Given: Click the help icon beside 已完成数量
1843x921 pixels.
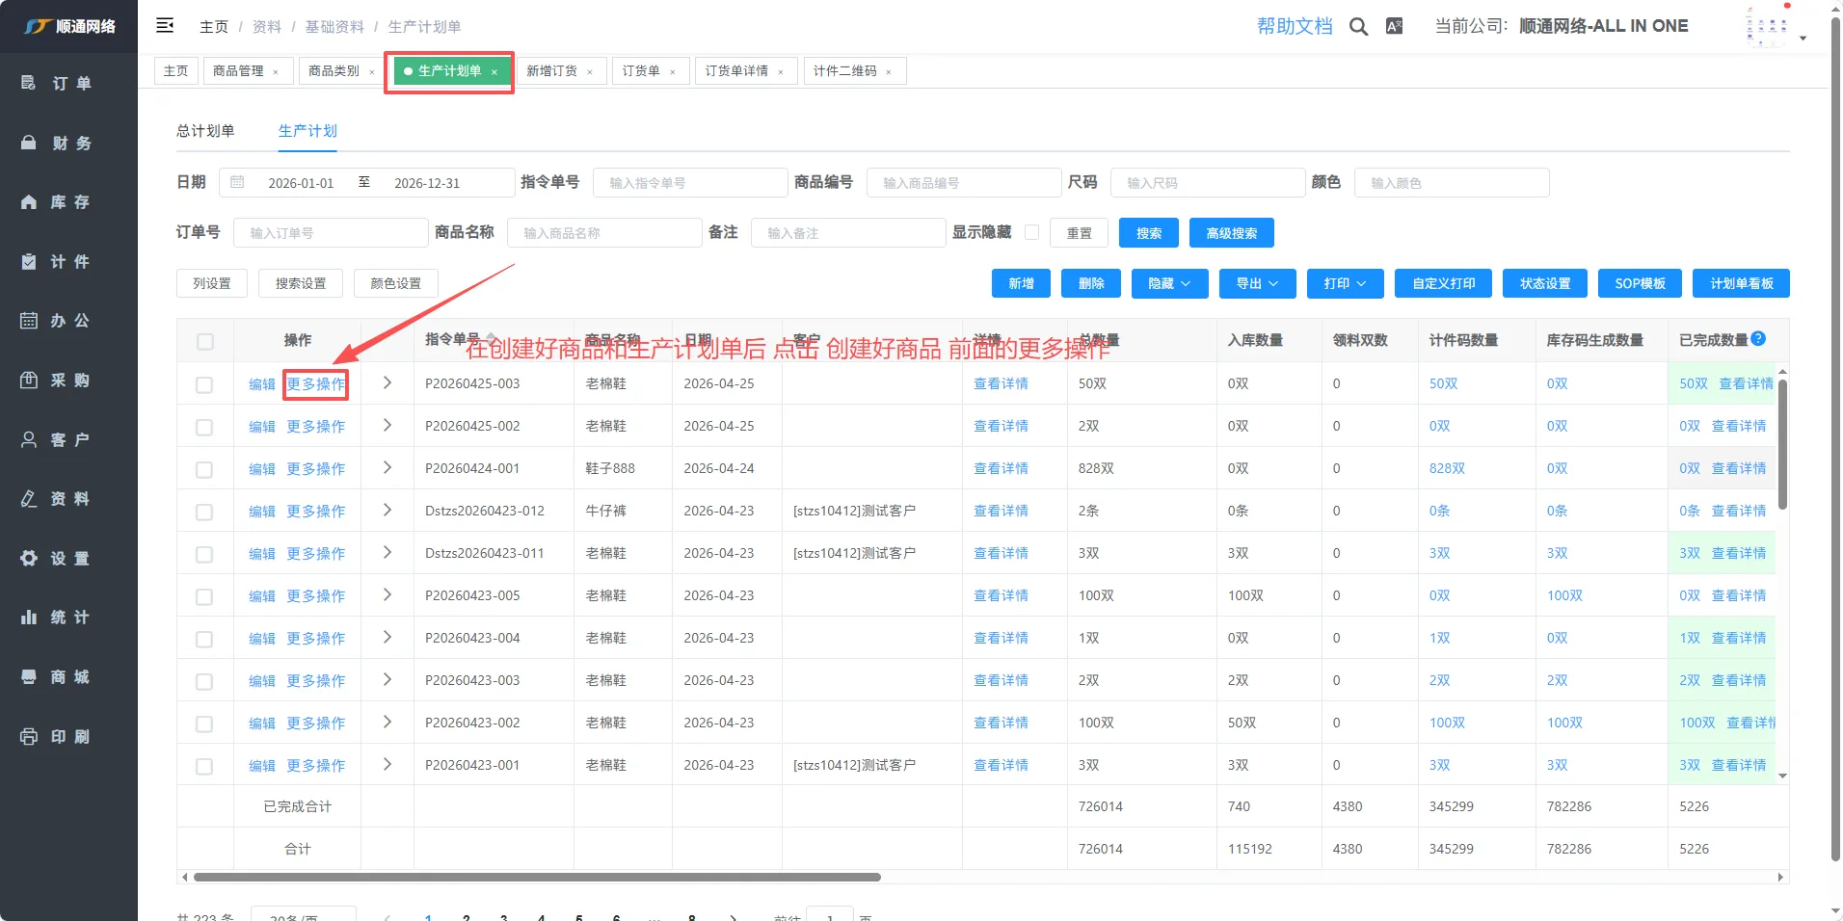Looking at the screenshot, I should click(x=1758, y=338).
